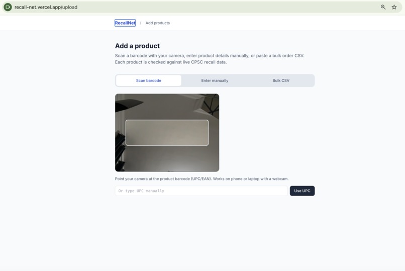Image resolution: width=405 pixels, height=271 pixels.
Task: Switch to the Enter manually tab
Action: coord(215,80)
